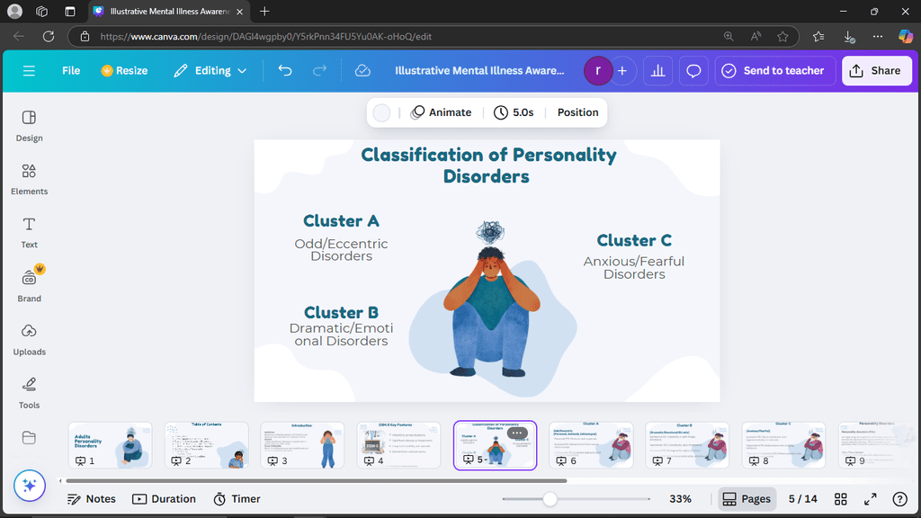The height and width of the screenshot is (518, 921).
Task: Enter fullscreen present mode icon
Action: [871, 498]
